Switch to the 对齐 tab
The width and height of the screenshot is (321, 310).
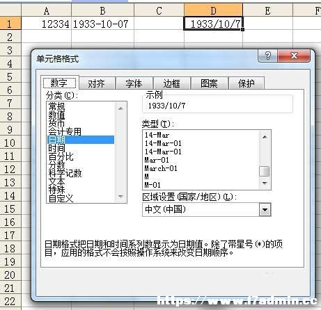tap(97, 83)
